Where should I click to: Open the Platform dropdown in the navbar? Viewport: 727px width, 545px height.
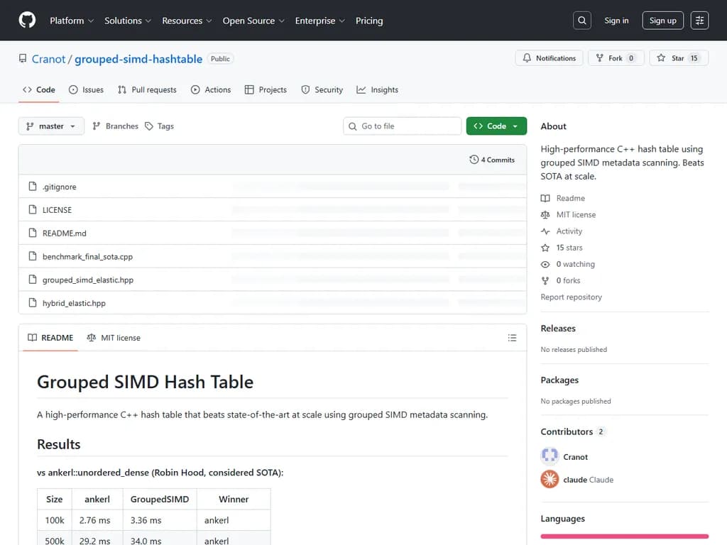click(x=71, y=21)
